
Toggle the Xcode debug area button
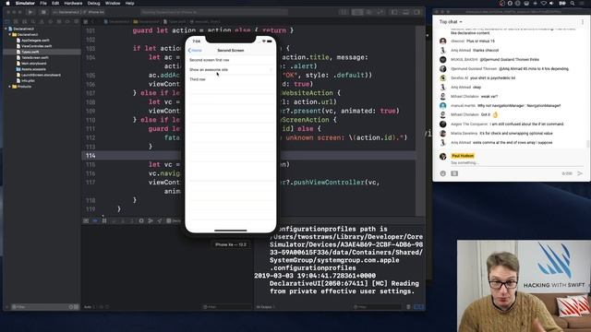[x=405, y=12]
